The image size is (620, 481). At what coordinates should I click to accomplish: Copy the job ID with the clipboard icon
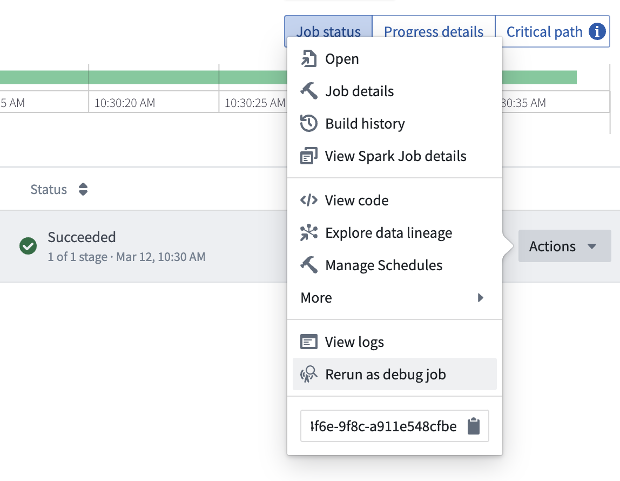pos(474,426)
